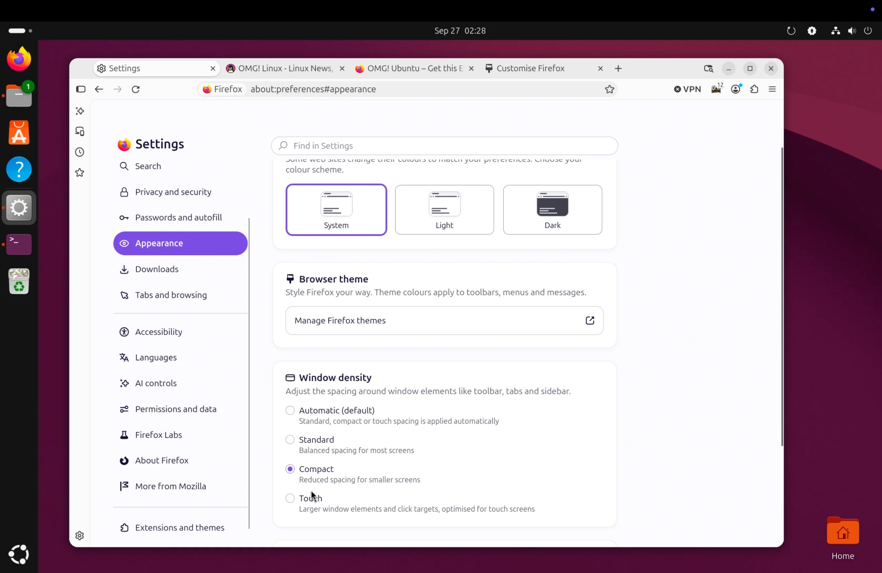Toggle the sidebar panel button in toolbar
The height and width of the screenshot is (573, 882).
pos(81,89)
